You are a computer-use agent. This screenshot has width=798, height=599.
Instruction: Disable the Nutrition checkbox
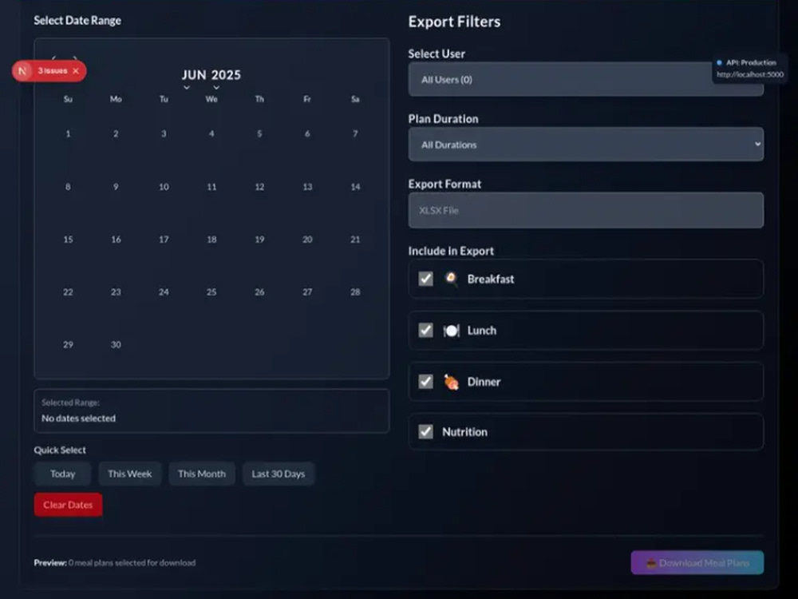click(x=425, y=431)
